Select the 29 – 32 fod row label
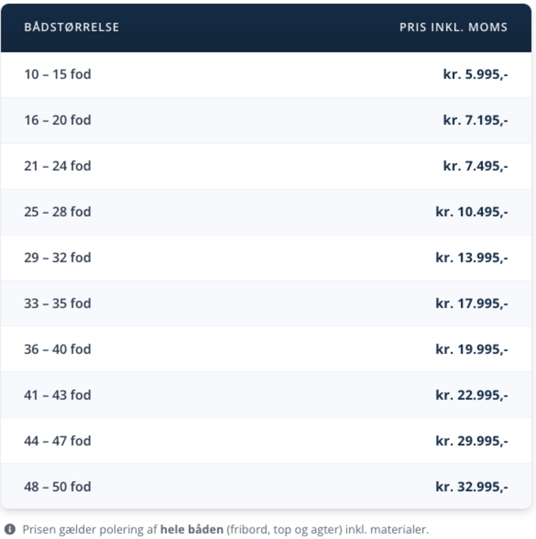This screenshot has height=539, width=536. [57, 258]
